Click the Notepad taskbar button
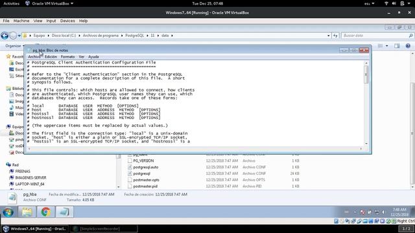The image size is (415, 233). pos(64,212)
